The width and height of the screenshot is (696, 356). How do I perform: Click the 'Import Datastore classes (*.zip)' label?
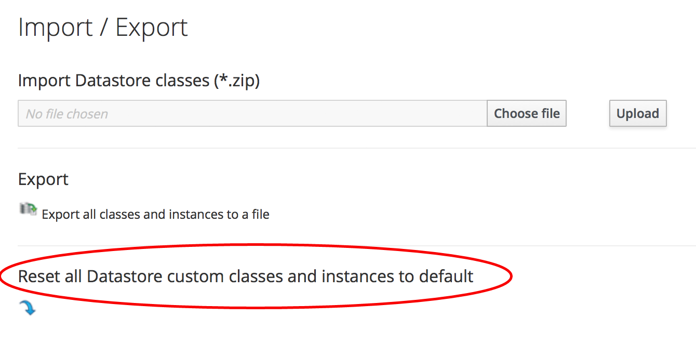pos(139,81)
